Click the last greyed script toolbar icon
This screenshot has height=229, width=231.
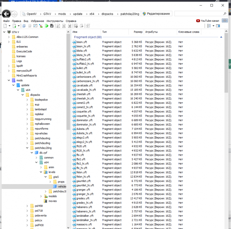pyautogui.click(x=88, y=26)
